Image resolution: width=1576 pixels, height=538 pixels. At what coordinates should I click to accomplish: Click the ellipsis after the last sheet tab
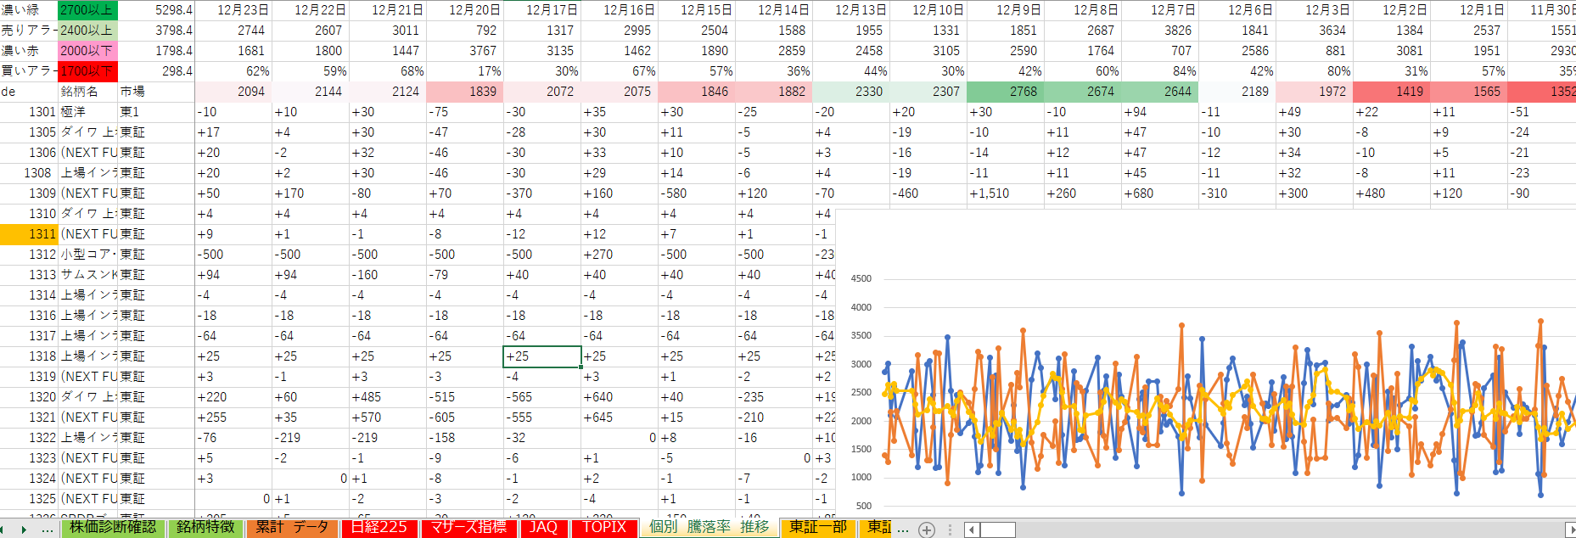(x=903, y=529)
